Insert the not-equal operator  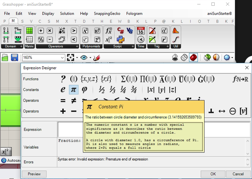74,101
